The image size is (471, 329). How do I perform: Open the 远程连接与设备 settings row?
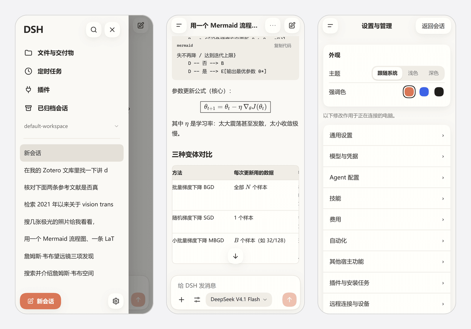(x=387, y=304)
